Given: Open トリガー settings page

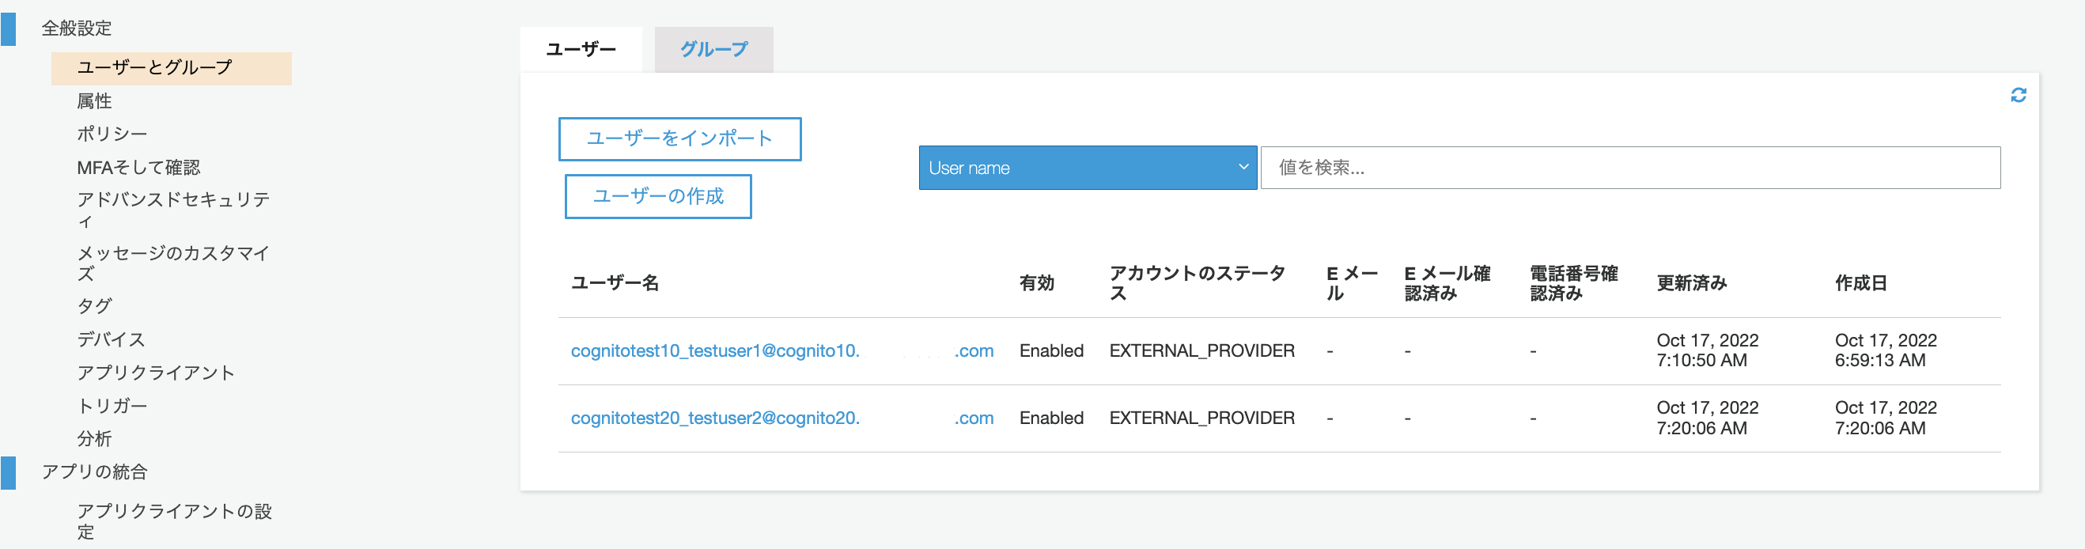Looking at the screenshot, I should tap(112, 406).
